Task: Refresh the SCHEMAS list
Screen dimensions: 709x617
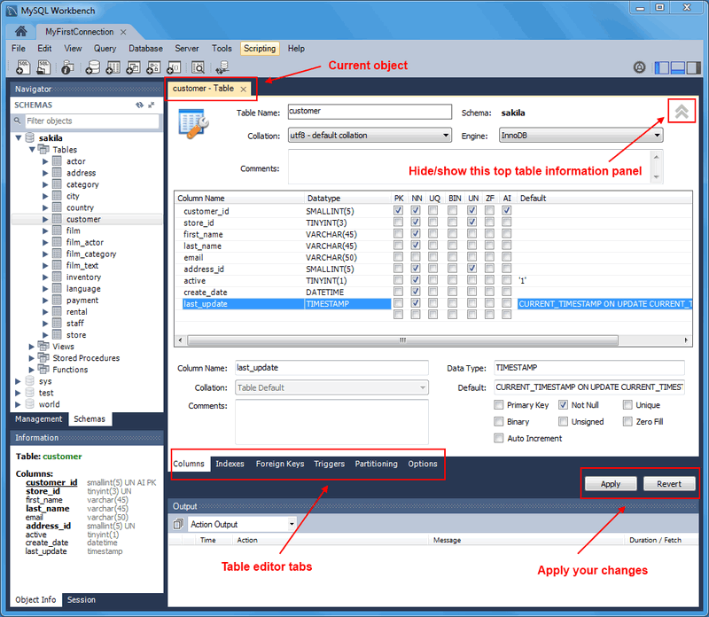Action: [x=139, y=105]
